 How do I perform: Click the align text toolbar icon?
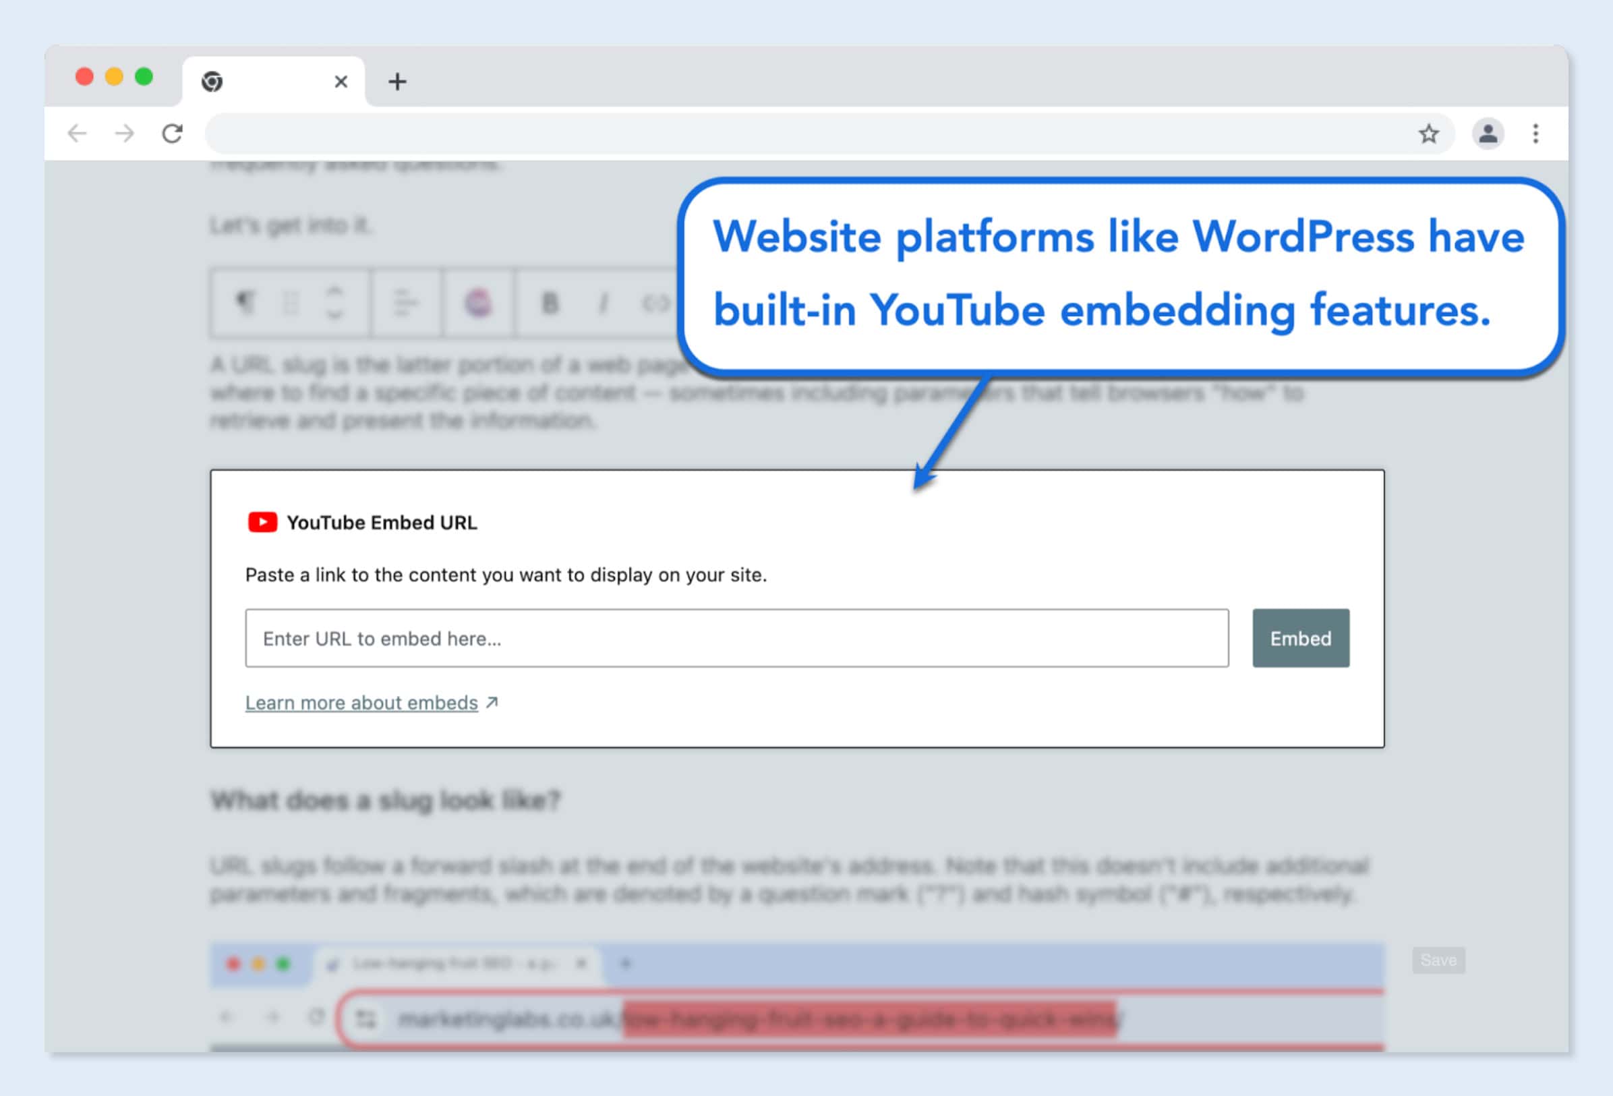pyautogui.click(x=405, y=303)
